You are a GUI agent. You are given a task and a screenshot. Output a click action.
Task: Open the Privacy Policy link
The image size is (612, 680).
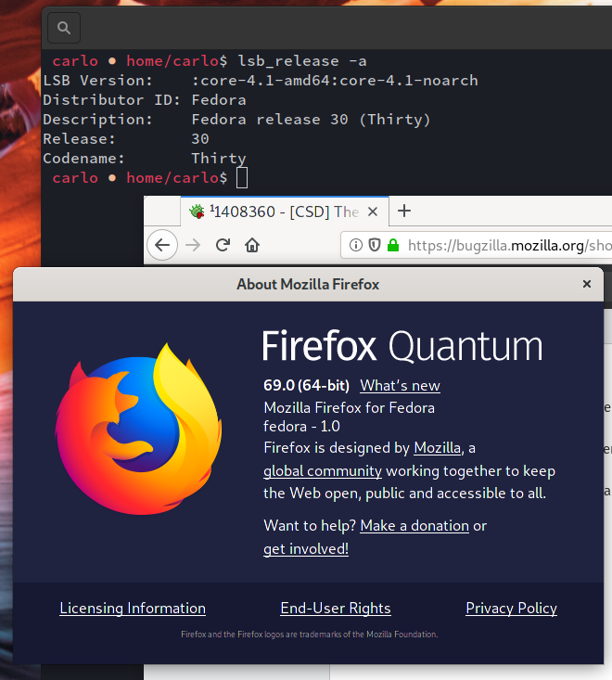pos(512,608)
